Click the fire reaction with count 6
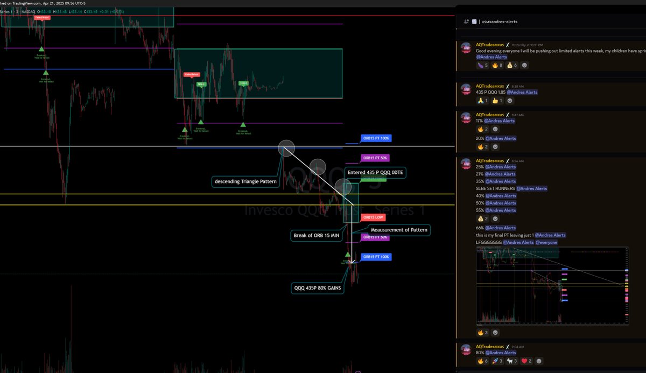The image size is (646, 373). [x=482, y=361]
